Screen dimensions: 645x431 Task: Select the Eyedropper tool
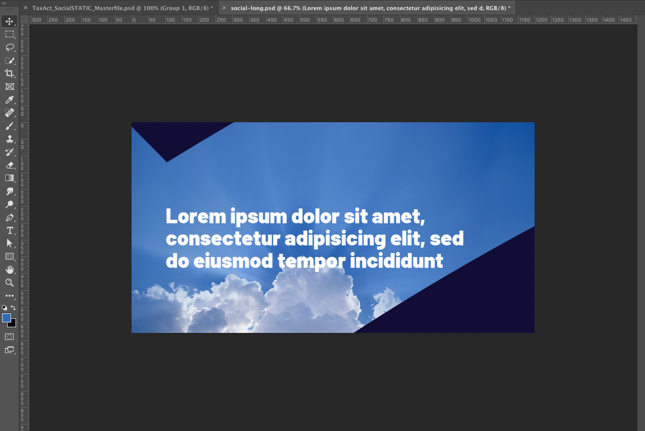[10, 100]
